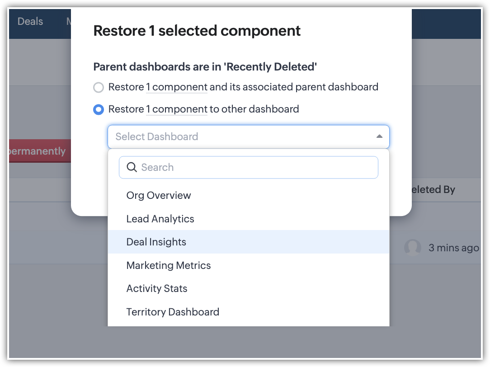
Task: Click the user avatar icon
Action: pos(412,248)
